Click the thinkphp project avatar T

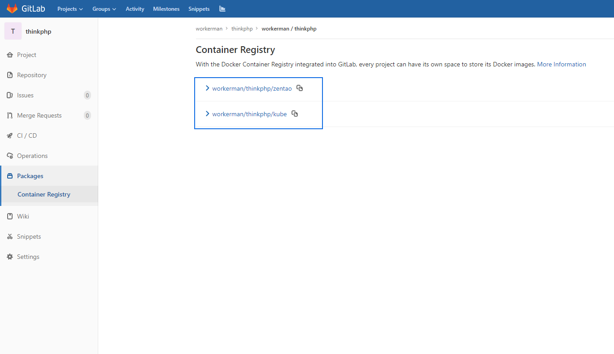(x=13, y=31)
